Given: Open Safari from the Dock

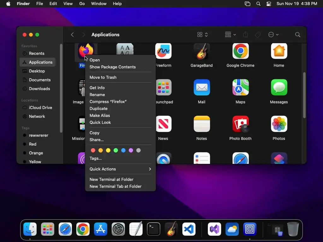Looking at the screenshot, I should click(65, 229).
